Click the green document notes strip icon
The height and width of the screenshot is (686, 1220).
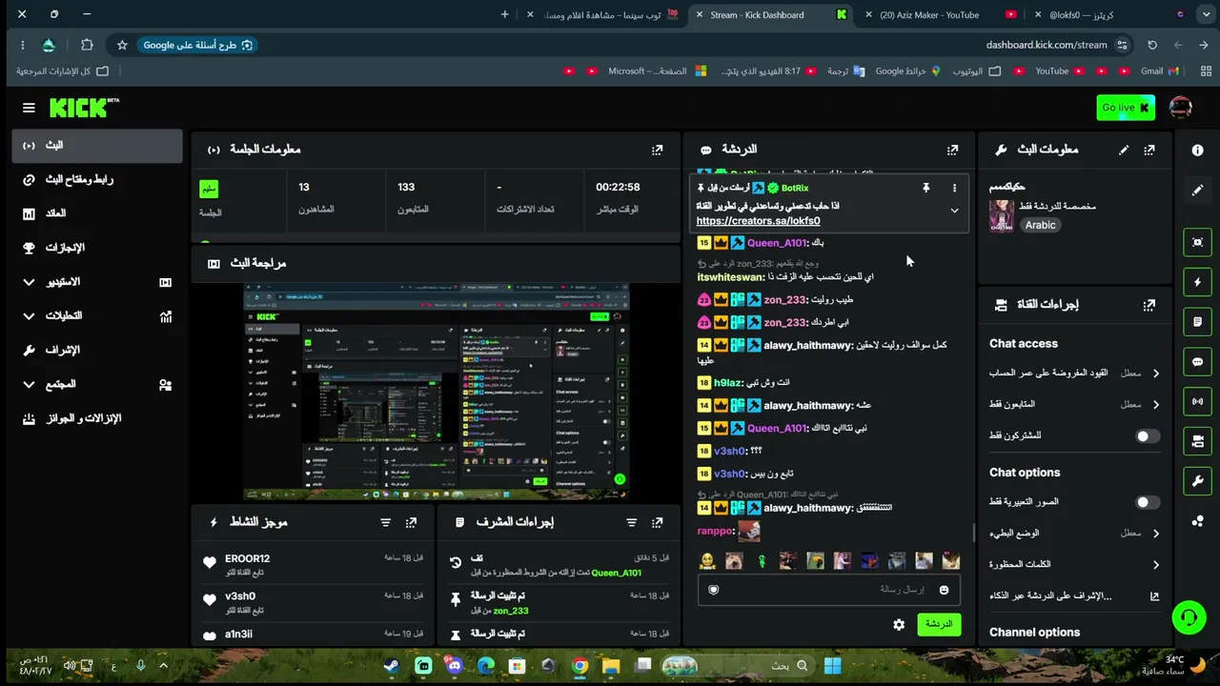[x=1197, y=322]
